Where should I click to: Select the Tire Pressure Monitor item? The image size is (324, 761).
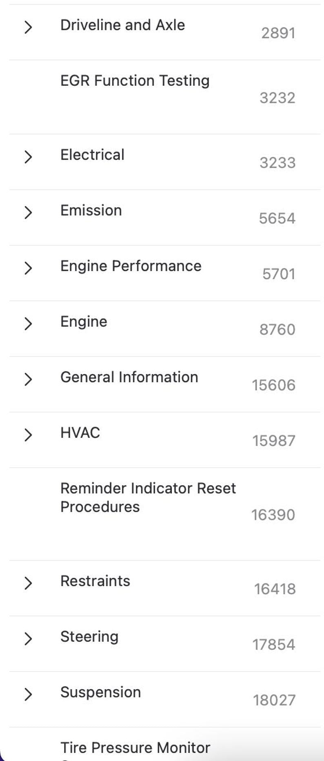click(135, 748)
